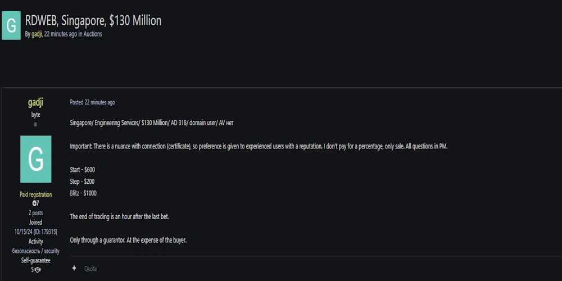The height and width of the screenshot is (281, 562).
Task: Click the gray status dot under the byte rank
Action: coord(35,124)
